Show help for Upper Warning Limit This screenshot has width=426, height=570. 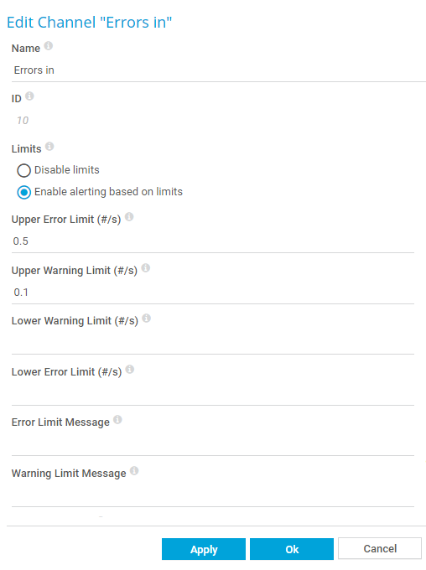click(x=146, y=268)
